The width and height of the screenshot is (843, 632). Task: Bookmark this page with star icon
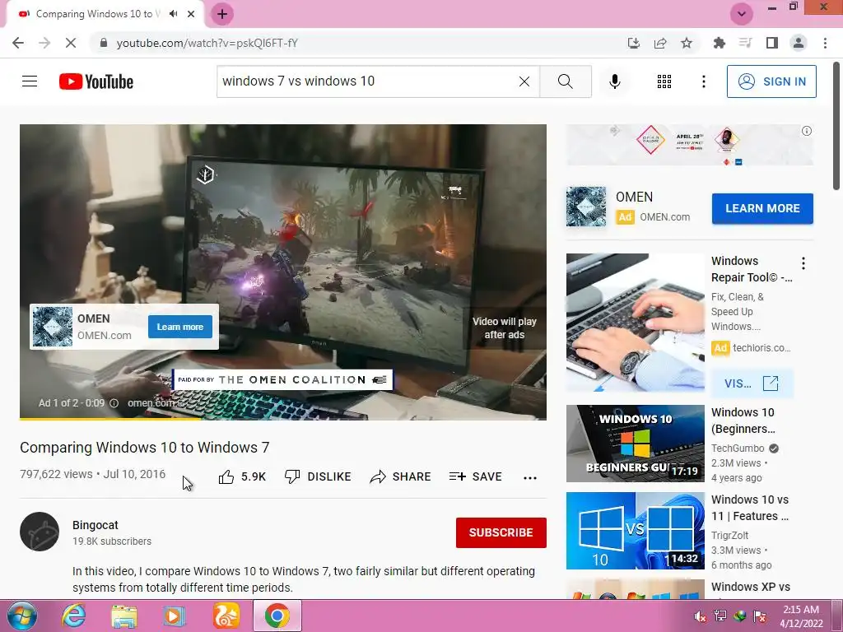pos(687,43)
